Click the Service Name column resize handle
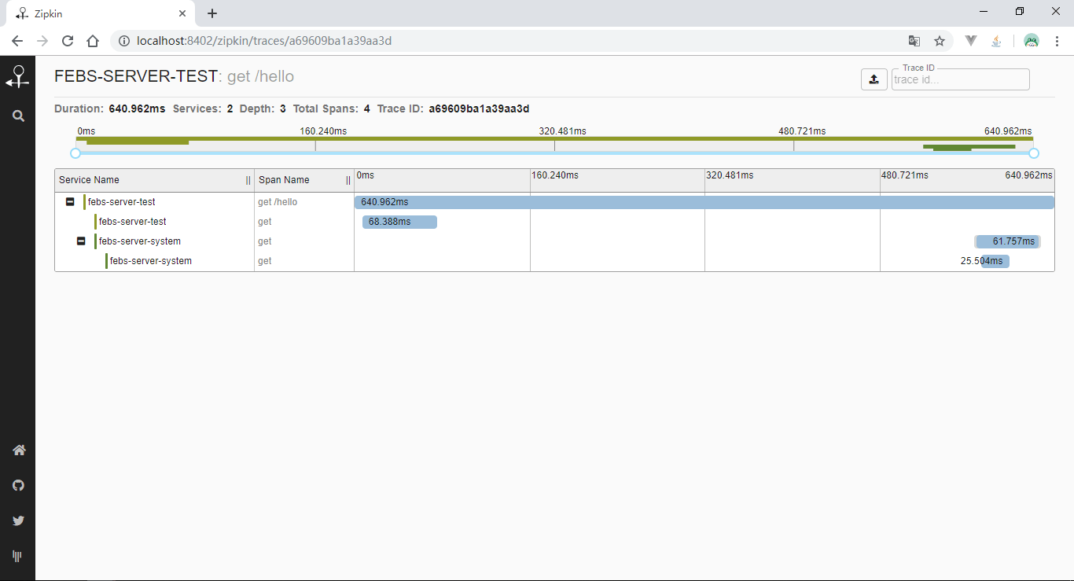This screenshot has height=581, width=1074. [x=248, y=180]
